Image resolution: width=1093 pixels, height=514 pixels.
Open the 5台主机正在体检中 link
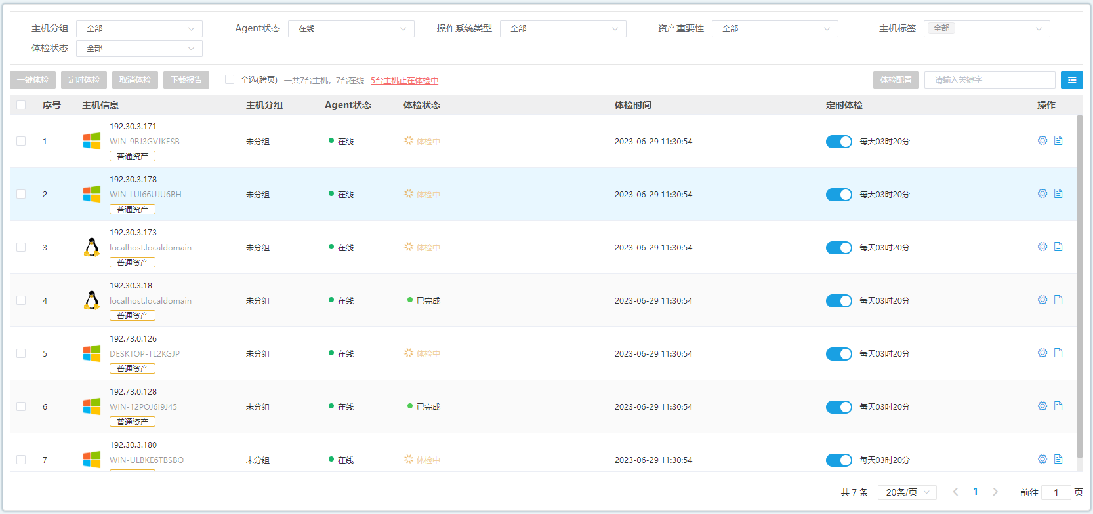tap(404, 81)
